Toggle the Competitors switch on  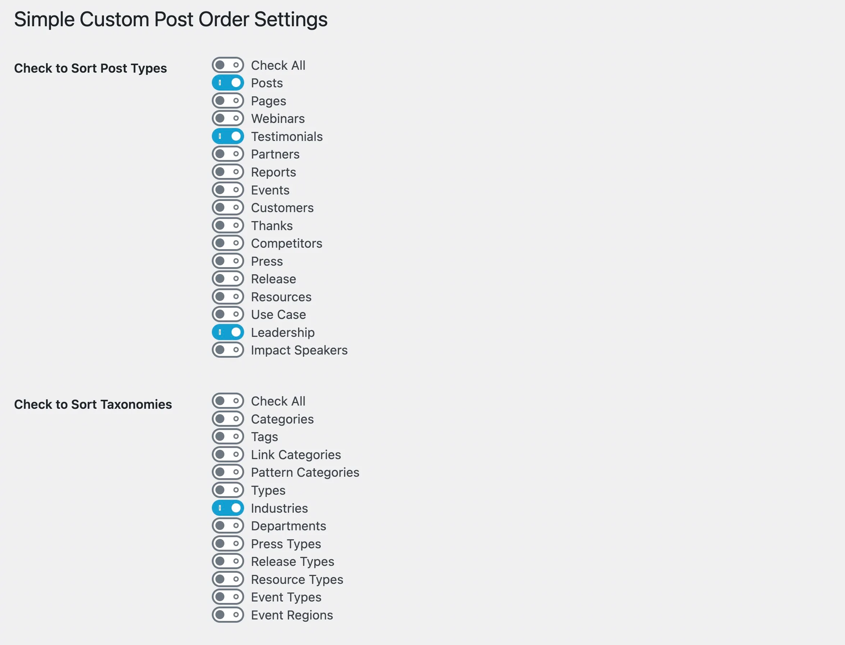(228, 243)
